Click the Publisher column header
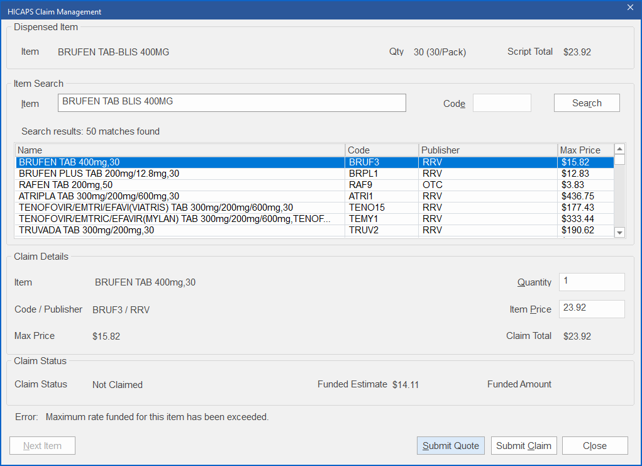 [487, 150]
